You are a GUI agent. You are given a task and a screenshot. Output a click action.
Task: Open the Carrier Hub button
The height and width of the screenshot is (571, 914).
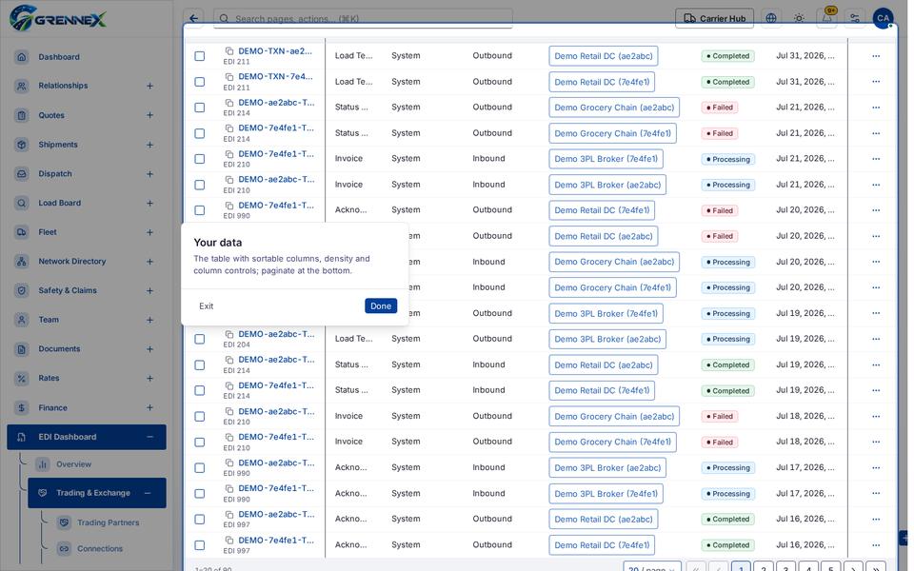[714, 18]
